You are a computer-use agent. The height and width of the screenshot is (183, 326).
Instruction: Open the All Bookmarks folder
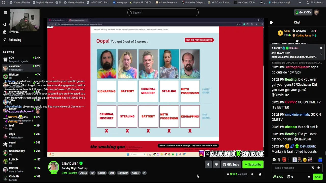[315, 2]
